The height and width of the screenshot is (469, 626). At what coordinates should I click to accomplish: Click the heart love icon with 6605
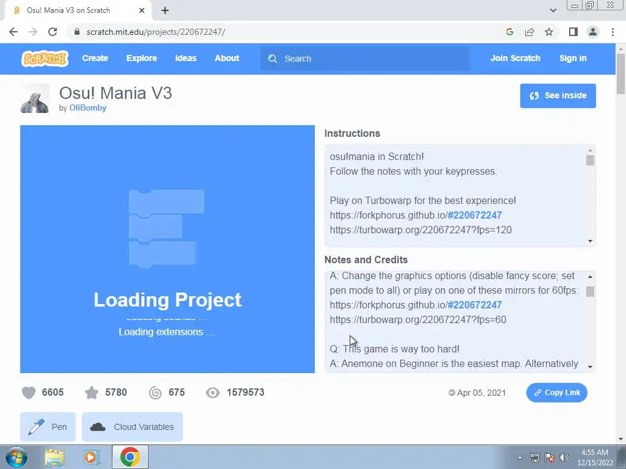[x=29, y=393]
